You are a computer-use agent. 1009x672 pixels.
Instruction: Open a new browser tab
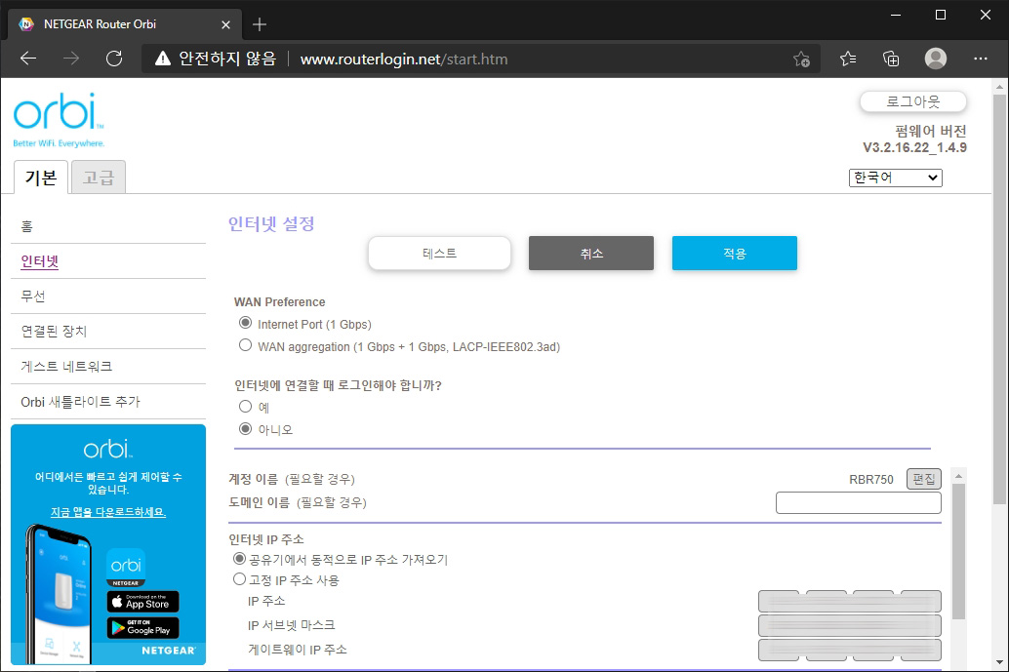click(x=260, y=24)
